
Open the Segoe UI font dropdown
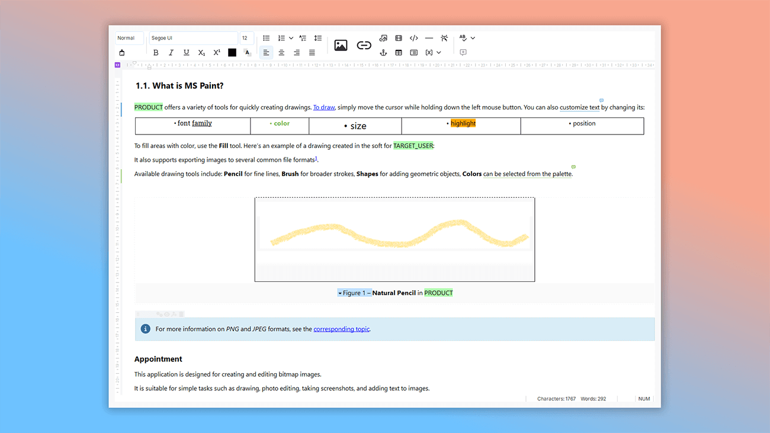pyautogui.click(x=193, y=37)
